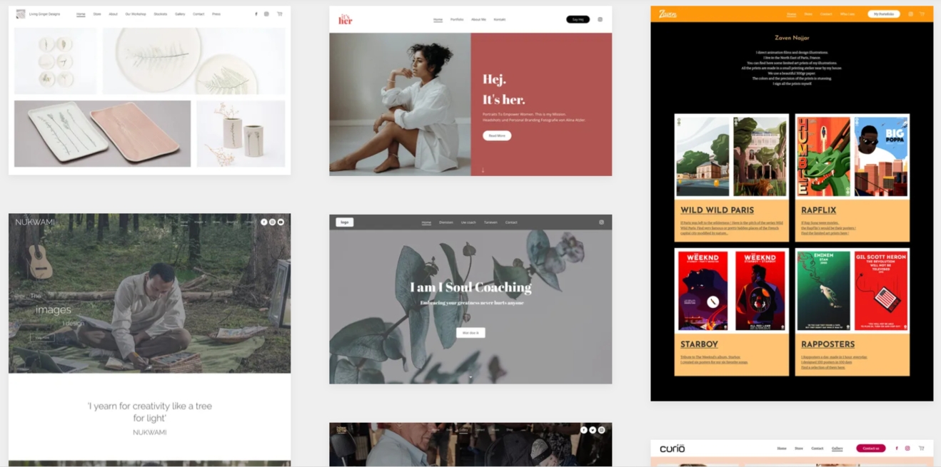Open My Portofolio on the Zaven site
The height and width of the screenshot is (467, 941).
coord(882,14)
